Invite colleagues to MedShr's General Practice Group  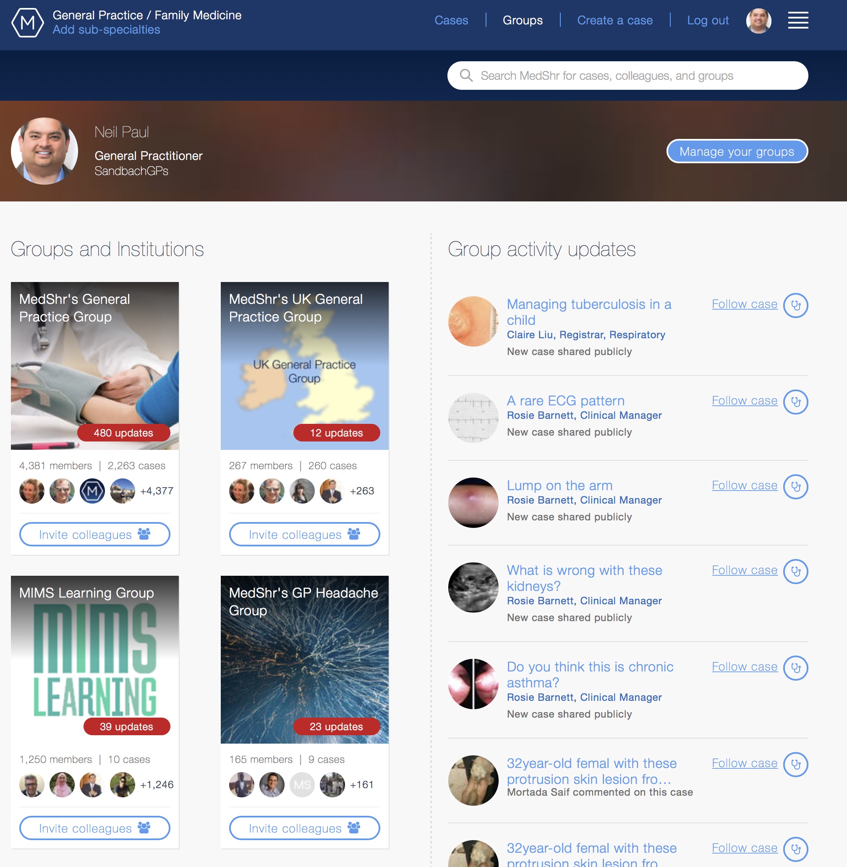[95, 534]
